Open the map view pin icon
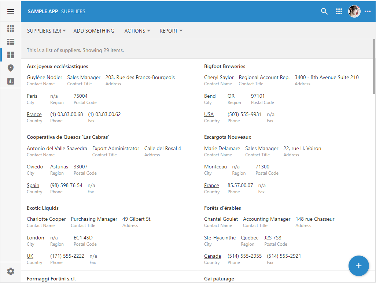The height and width of the screenshot is (283, 376). pos(11,68)
